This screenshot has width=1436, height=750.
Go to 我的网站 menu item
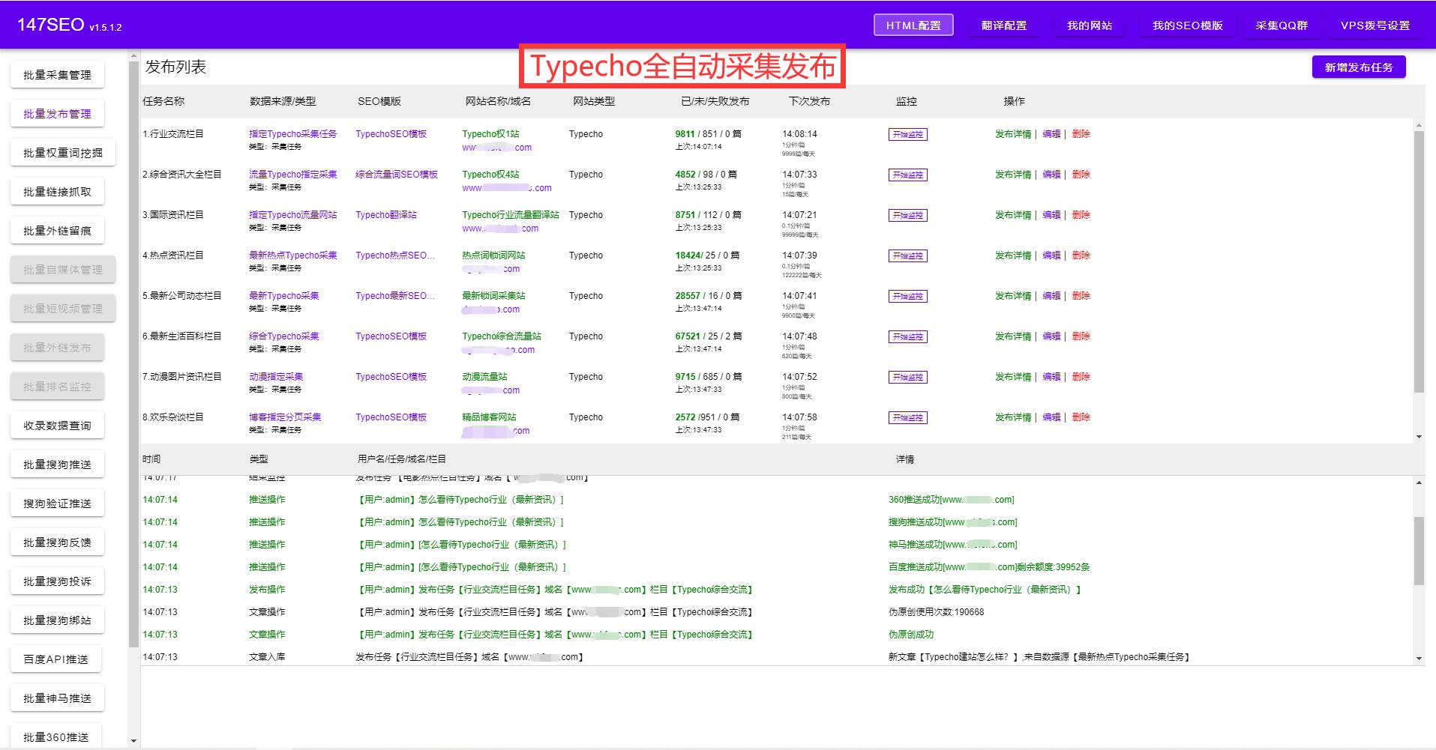coord(1090,25)
